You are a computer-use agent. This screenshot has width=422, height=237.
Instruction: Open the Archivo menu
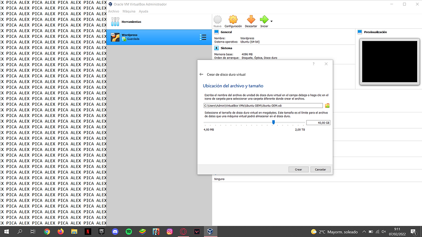(114, 11)
